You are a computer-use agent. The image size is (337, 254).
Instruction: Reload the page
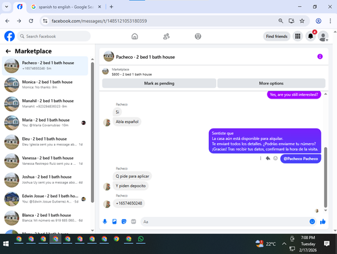31,21
